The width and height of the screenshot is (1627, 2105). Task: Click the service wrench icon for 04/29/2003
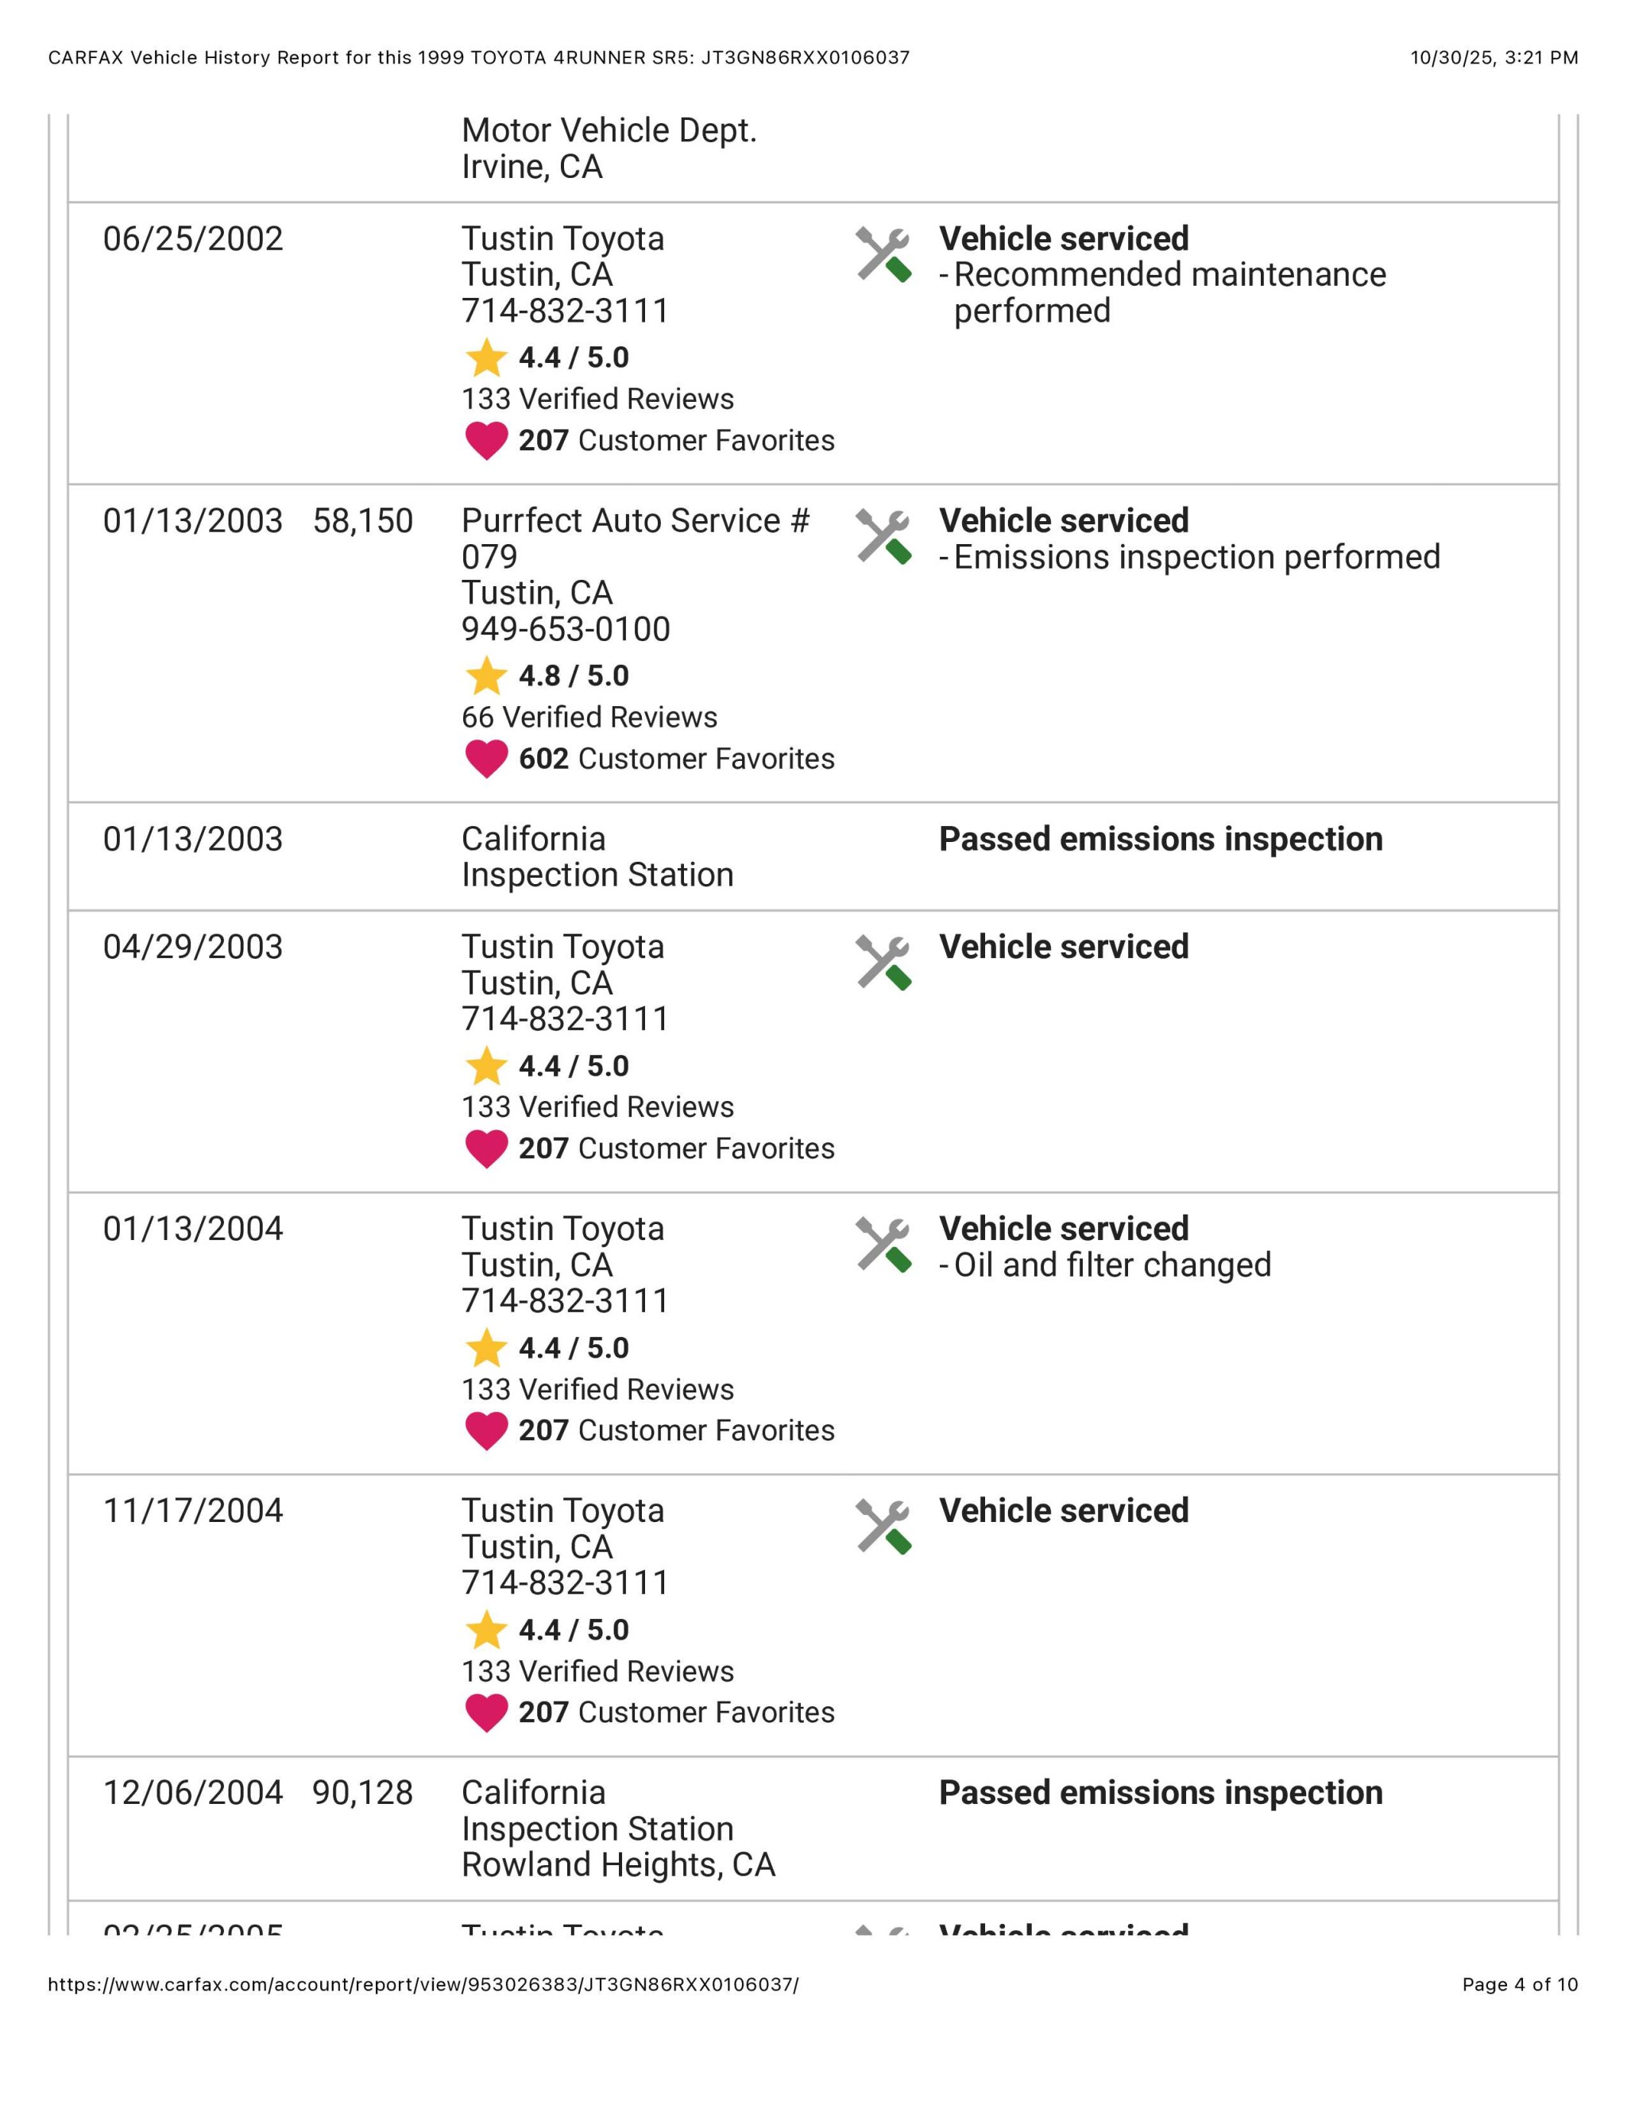tap(883, 963)
